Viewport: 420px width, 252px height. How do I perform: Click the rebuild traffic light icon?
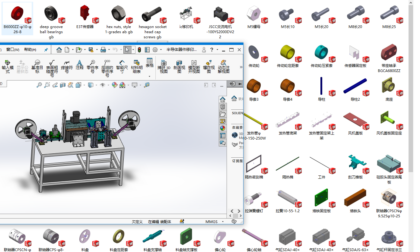(x=139, y=50)
